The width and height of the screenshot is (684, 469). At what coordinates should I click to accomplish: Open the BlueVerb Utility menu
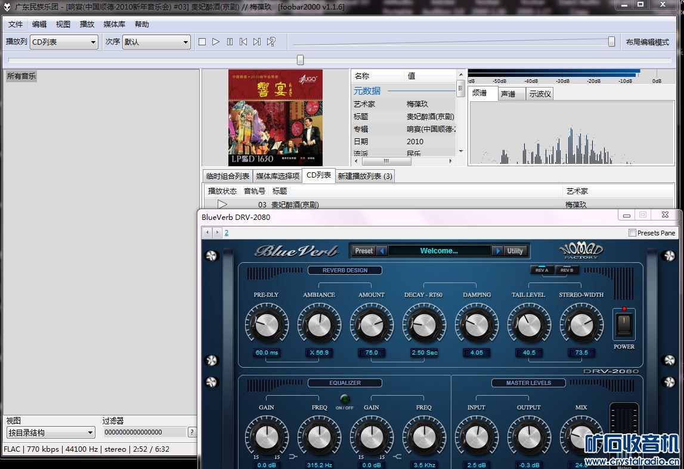click(x=515, y=251)
